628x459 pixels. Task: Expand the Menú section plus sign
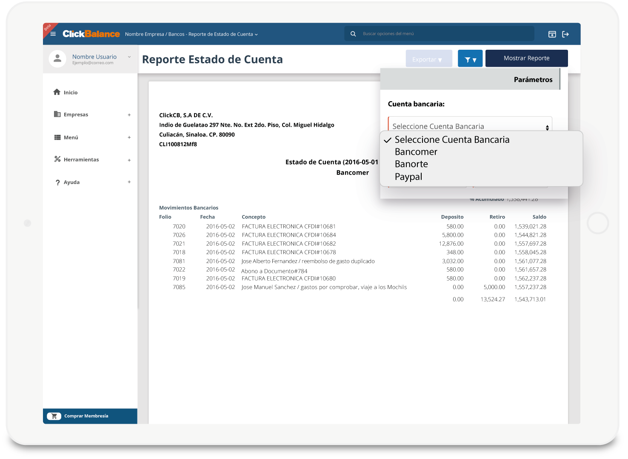point(129,137)
